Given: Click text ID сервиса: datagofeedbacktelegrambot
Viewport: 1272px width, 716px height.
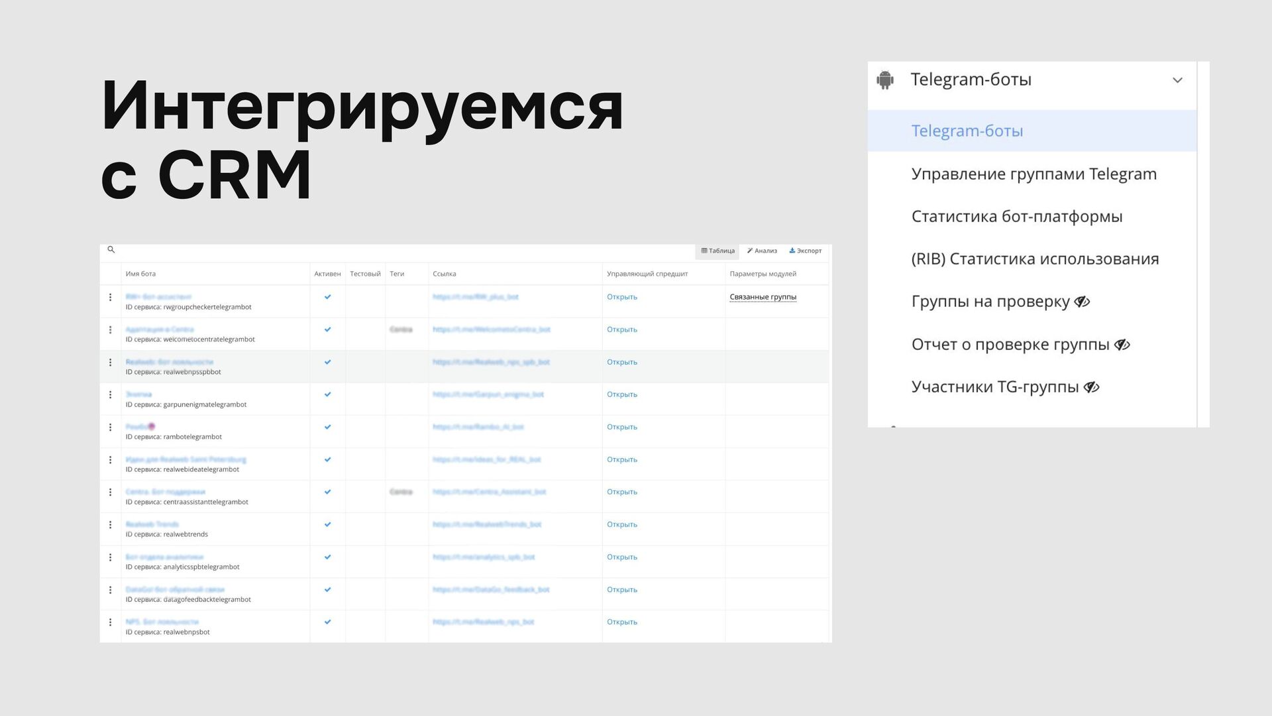Looking at the screenshot, I should coord(188,600).
